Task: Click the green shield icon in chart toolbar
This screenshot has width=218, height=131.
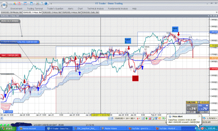Action: pos(146,118)
